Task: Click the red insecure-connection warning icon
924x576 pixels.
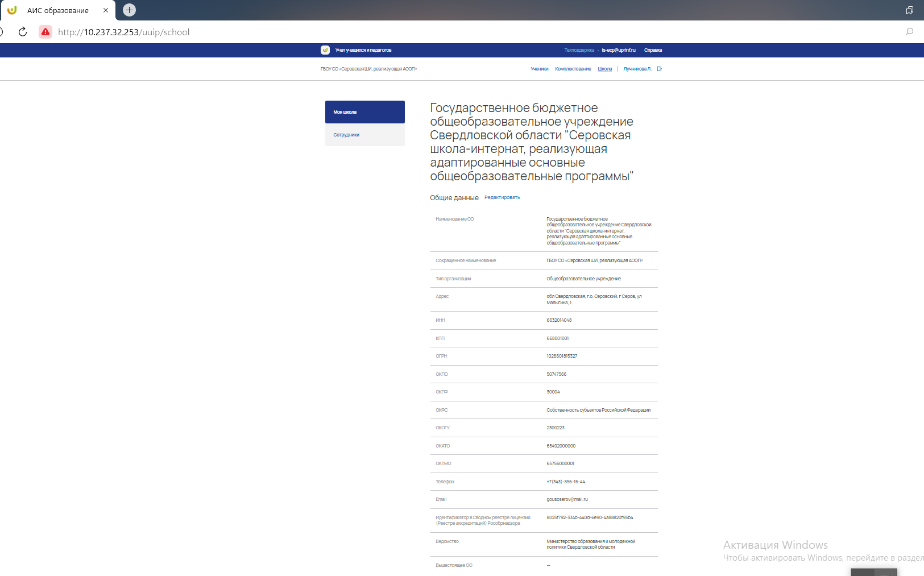Action: [45, 32]
